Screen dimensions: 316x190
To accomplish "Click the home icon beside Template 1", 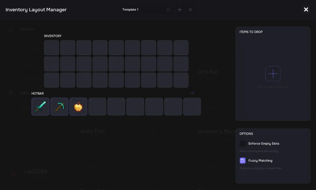I will point(168,10).
